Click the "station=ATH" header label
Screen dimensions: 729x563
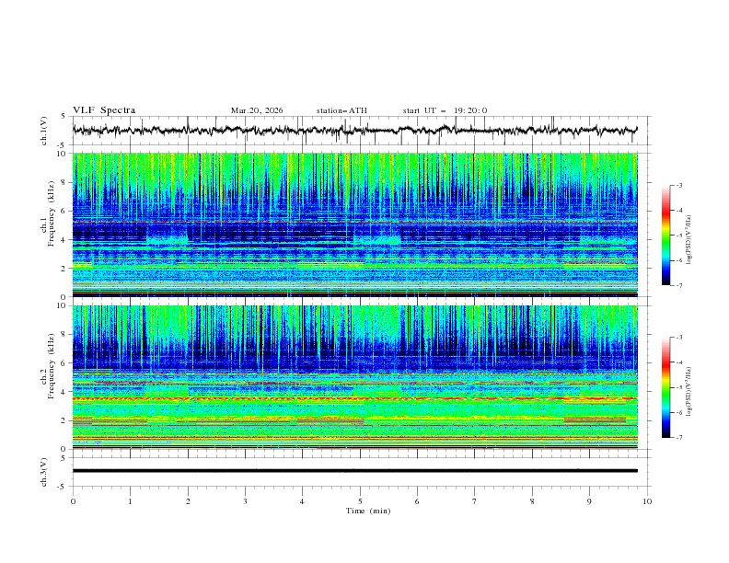(x=341, y=110)
